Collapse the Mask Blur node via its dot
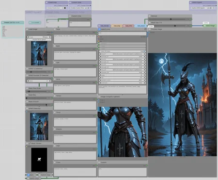 [27, 95]
